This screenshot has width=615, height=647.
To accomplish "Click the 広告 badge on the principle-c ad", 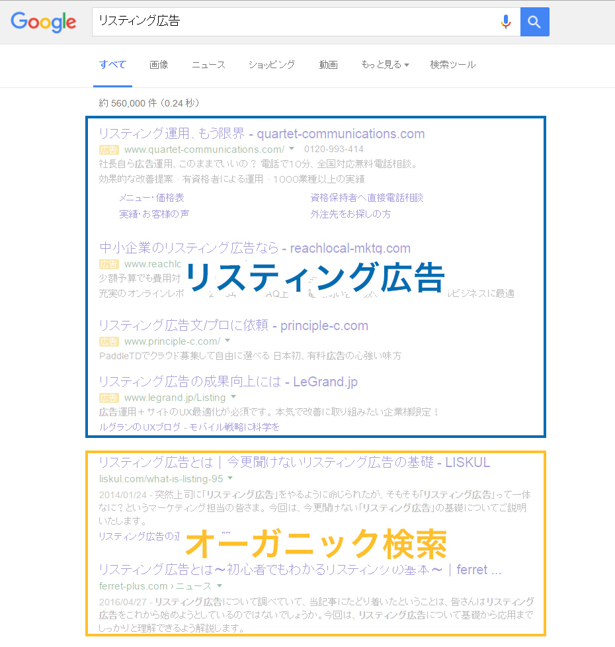I will pos(109,341).
